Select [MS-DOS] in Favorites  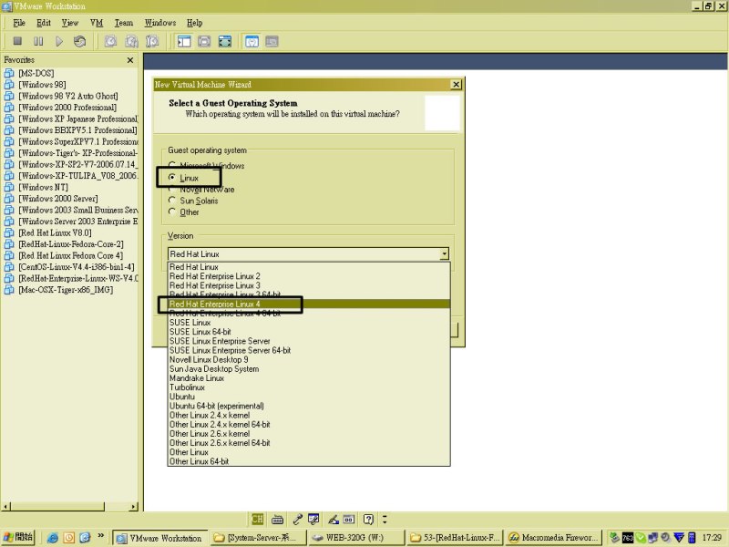tap(36, 73)
